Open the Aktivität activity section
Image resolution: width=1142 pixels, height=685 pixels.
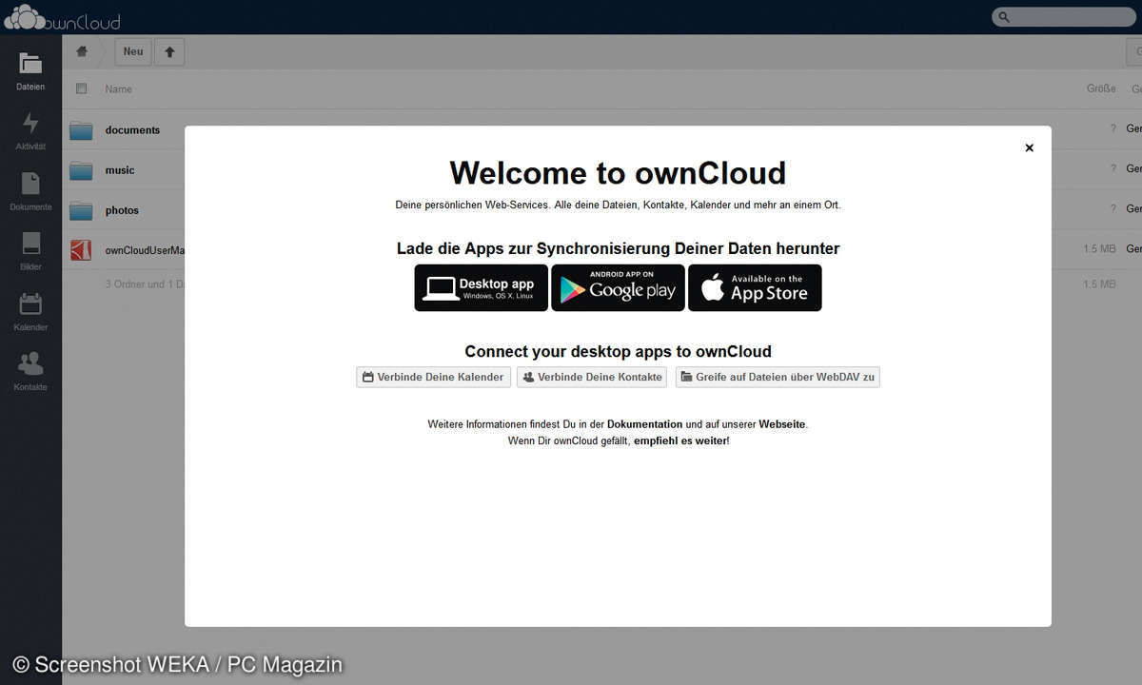(30, 131)
